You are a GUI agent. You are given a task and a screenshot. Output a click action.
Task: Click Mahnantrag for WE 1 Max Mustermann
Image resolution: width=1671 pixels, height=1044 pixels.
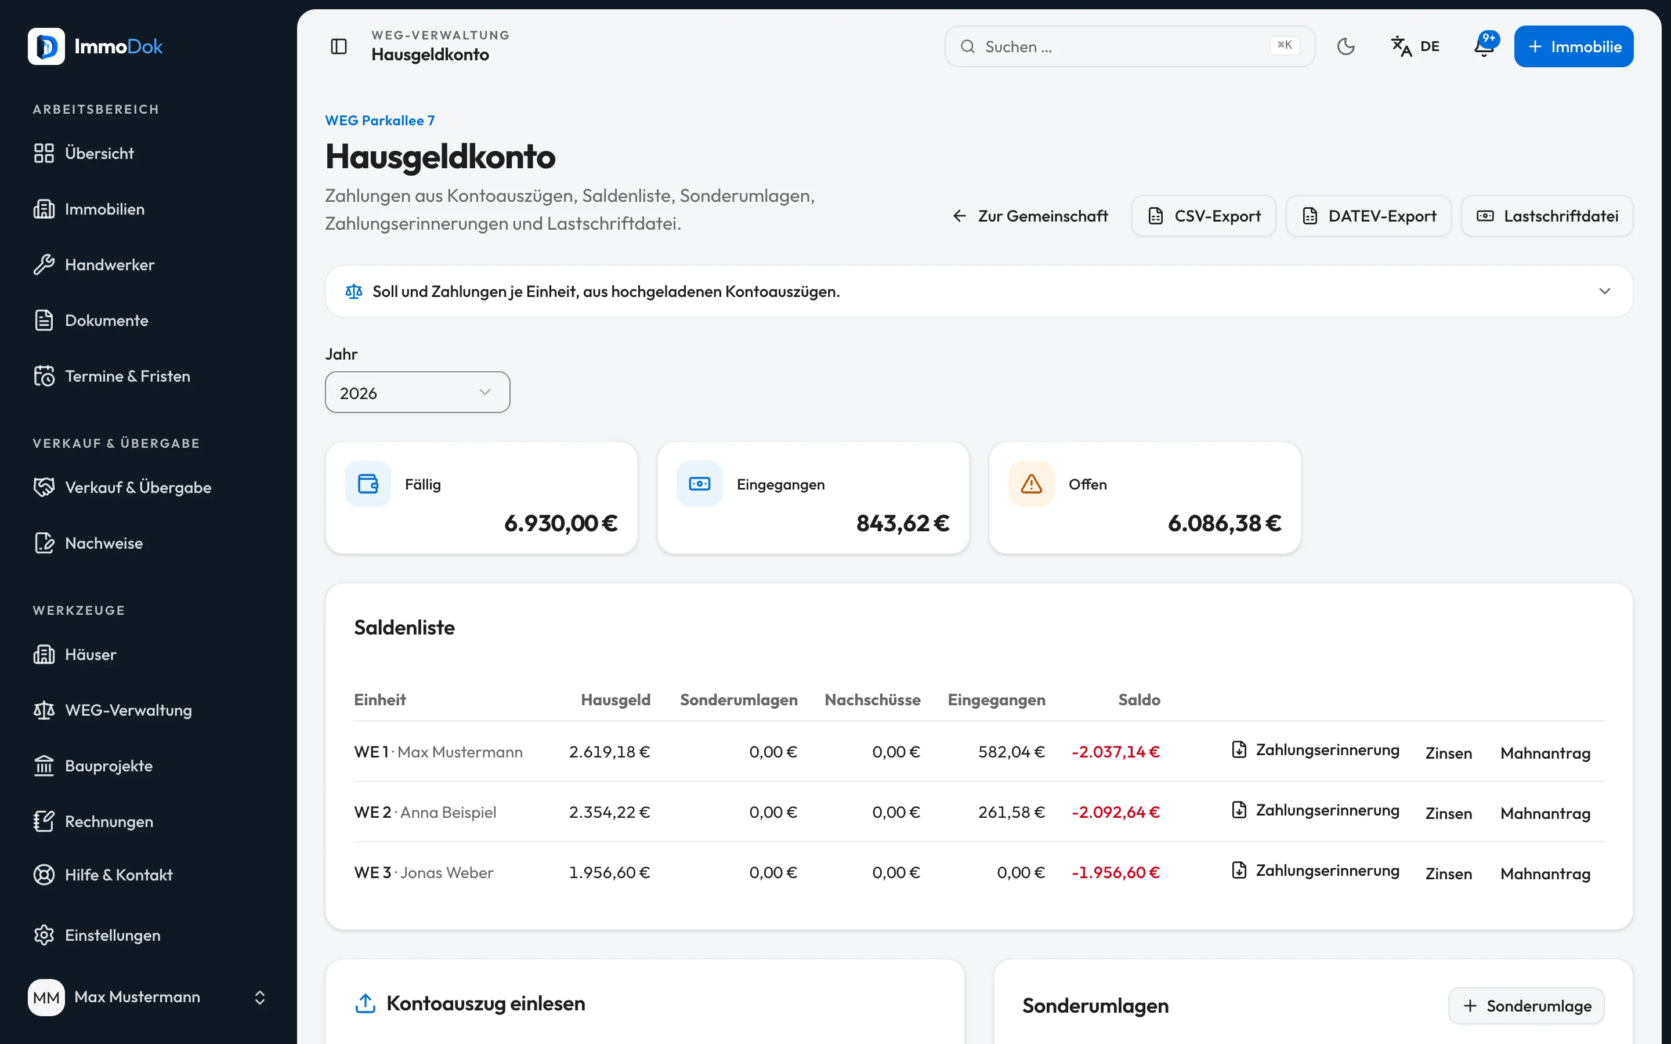[1545, 753]
